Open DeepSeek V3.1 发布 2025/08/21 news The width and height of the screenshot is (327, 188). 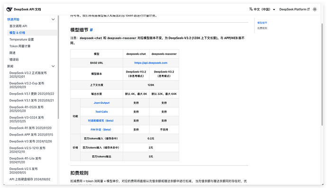[31, 100]
